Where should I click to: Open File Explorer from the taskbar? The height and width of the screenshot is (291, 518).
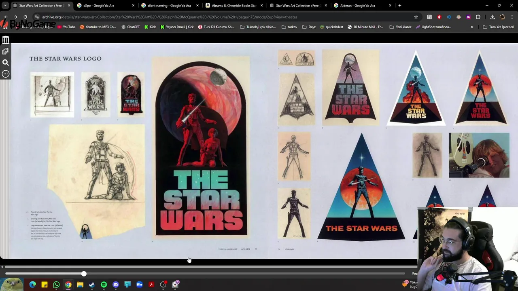pos(80,285)
